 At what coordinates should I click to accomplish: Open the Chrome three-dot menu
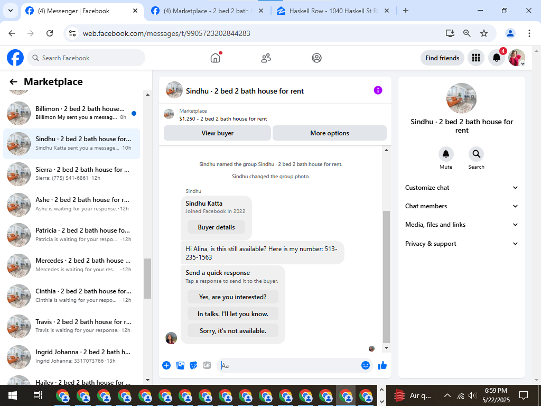point(529,33)
